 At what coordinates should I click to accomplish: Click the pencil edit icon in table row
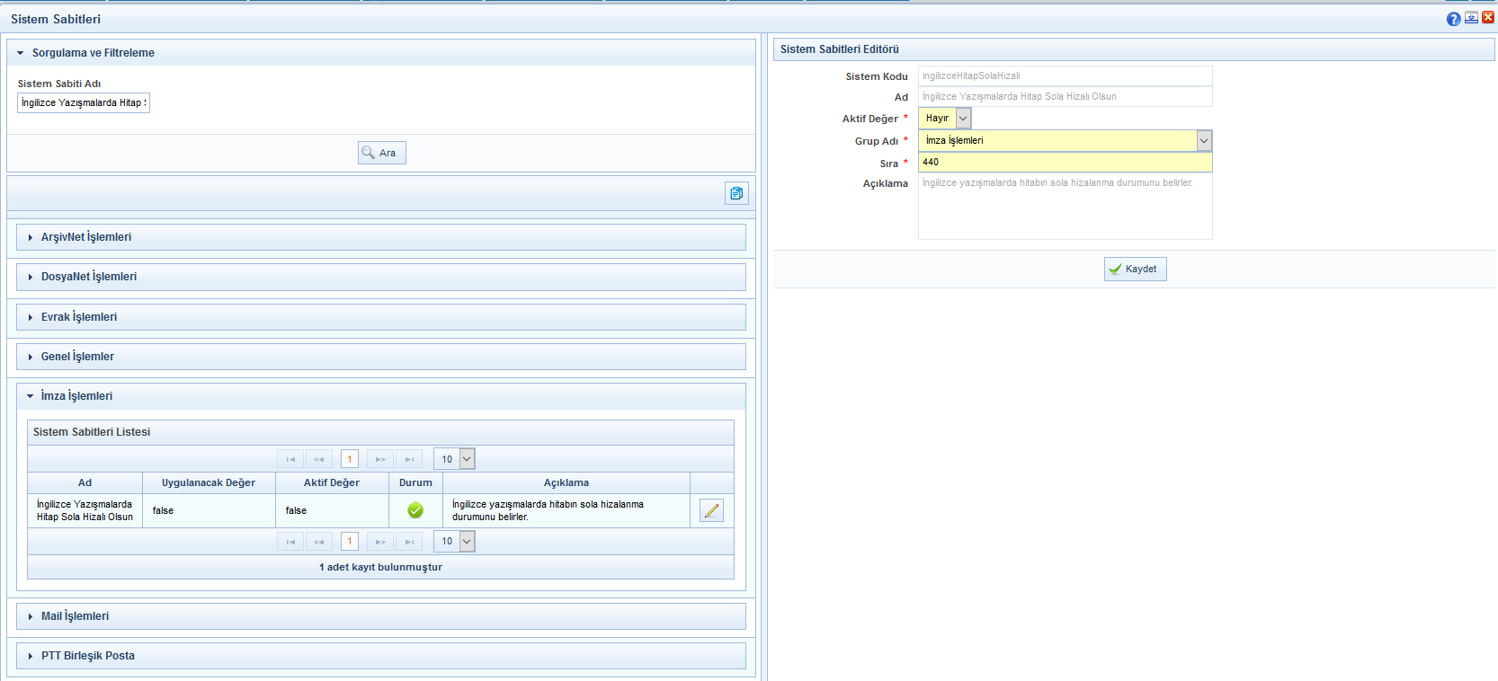tap(711, 510)
